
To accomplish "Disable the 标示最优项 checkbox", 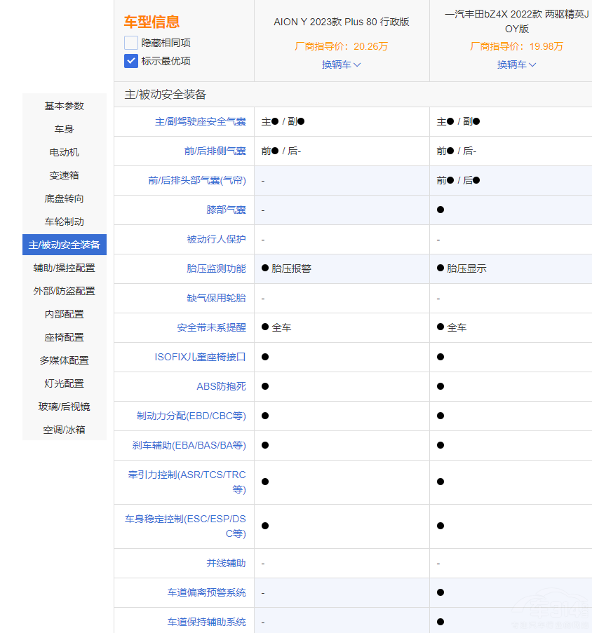I will 130,60.
